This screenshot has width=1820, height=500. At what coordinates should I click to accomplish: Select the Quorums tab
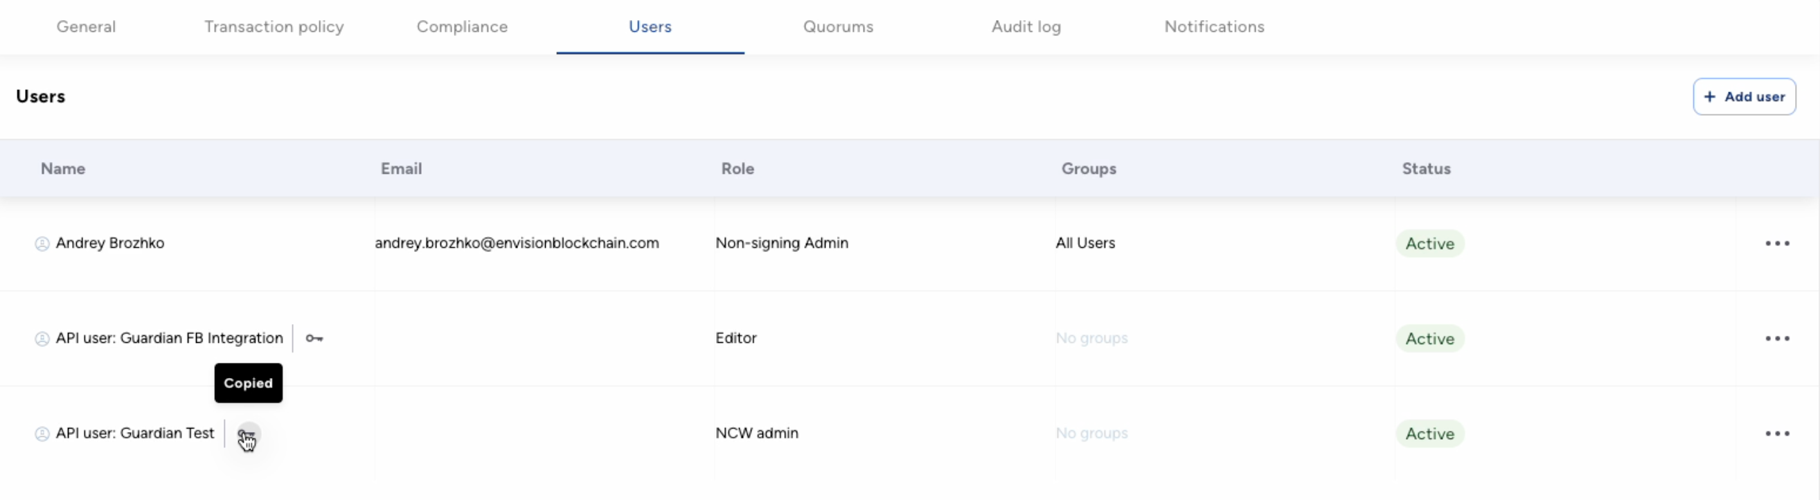point(838,27)
